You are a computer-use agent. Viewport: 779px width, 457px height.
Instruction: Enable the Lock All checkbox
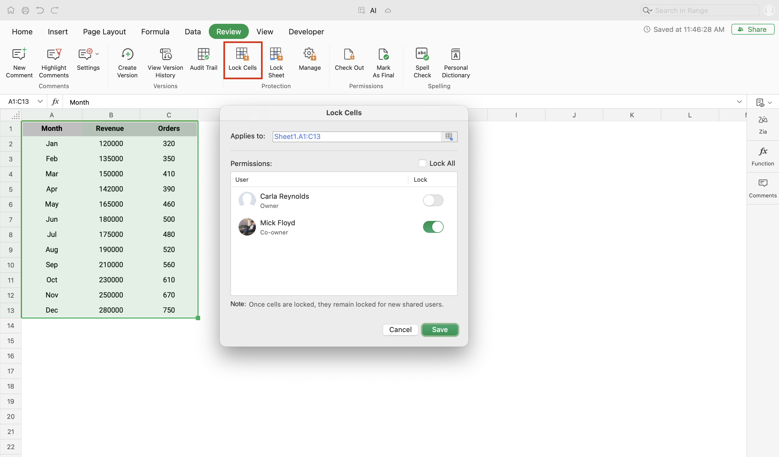(x=422, y=163)
